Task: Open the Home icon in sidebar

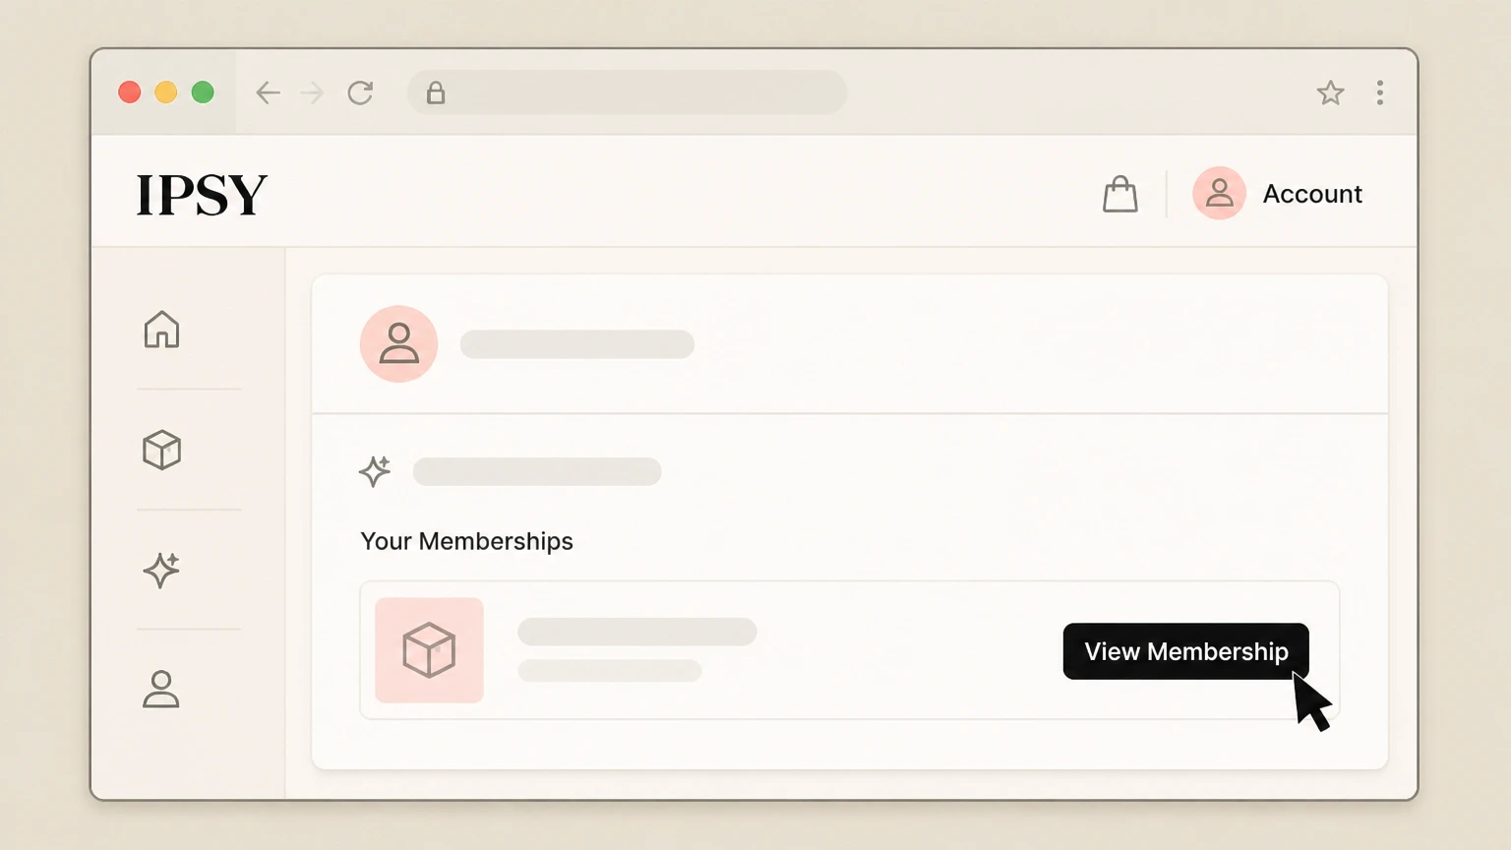Action: pos(161,330)
